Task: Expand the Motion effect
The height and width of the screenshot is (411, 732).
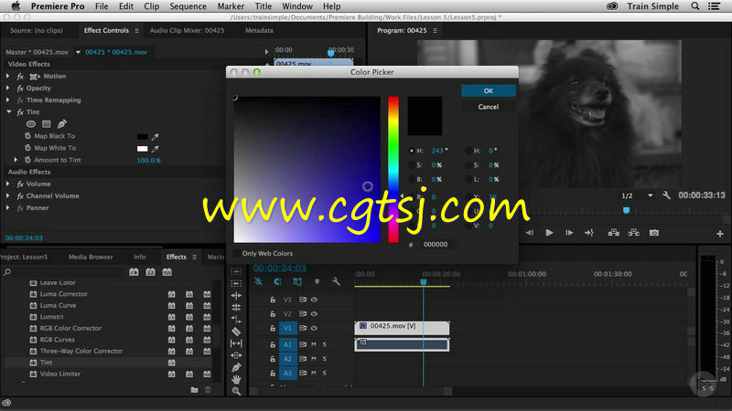Action: 8,76
